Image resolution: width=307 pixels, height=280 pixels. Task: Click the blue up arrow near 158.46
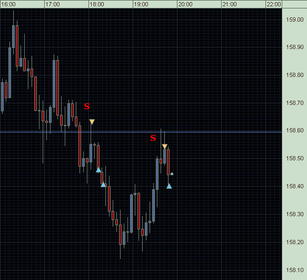(x=98, y=170)
